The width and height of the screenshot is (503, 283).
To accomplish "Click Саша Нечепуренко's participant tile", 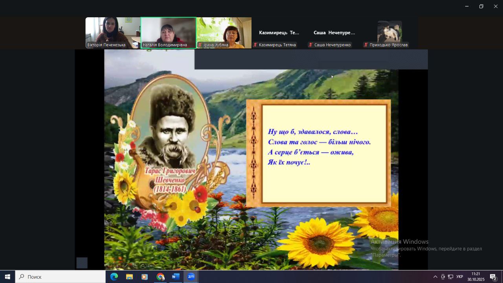I will click(334, 33).
